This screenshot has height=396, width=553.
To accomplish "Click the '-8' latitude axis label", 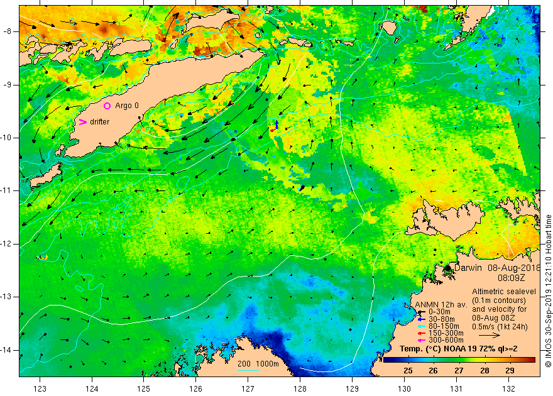I will click(7, 31).
